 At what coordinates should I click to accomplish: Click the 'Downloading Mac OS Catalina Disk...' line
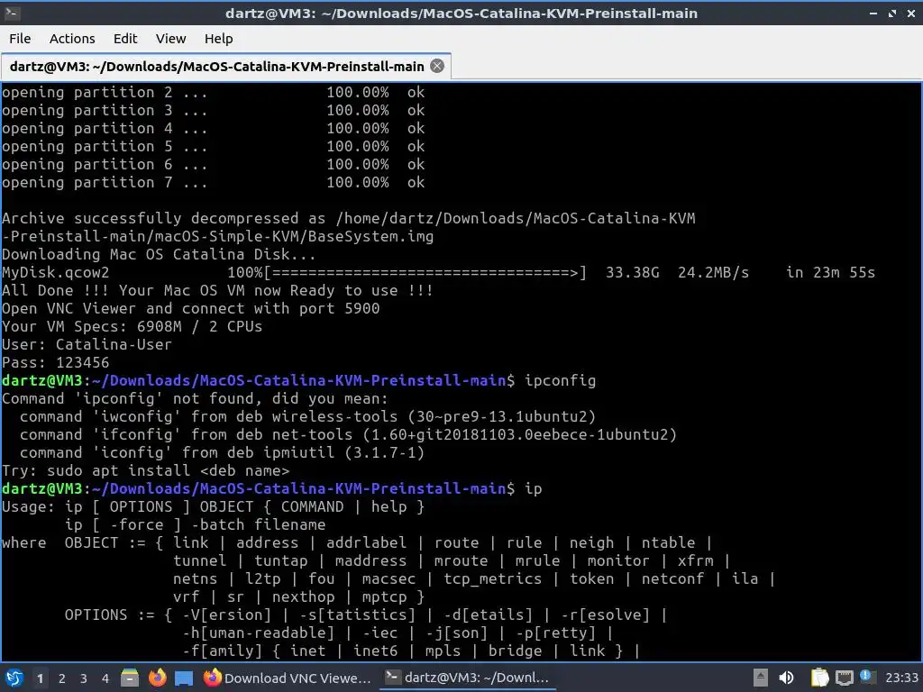tap(159, 254)
